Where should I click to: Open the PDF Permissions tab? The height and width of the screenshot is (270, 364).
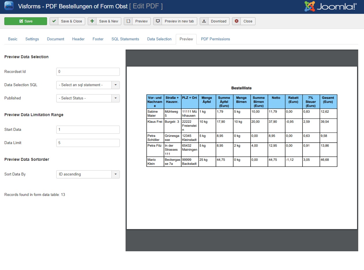point(215,39)
